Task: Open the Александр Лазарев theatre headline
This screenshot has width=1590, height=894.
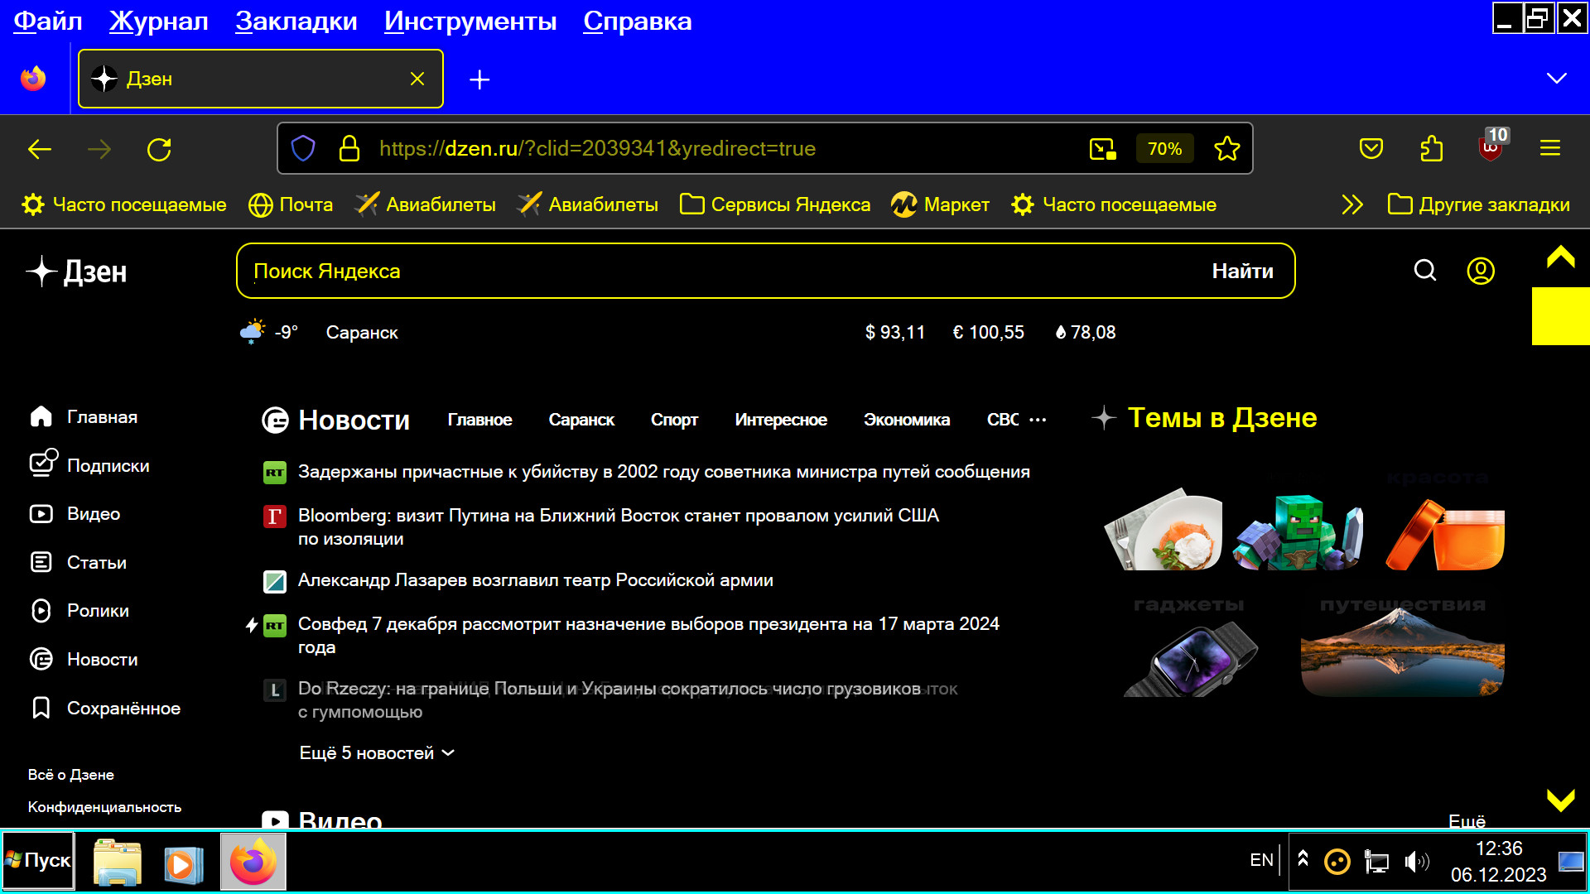Action: 536,580
